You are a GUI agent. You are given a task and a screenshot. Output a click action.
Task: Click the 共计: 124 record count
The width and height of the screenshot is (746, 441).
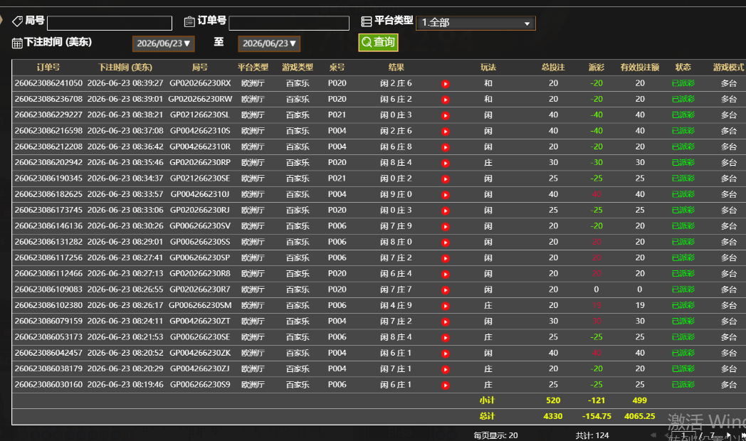click(x=592, y=435)
